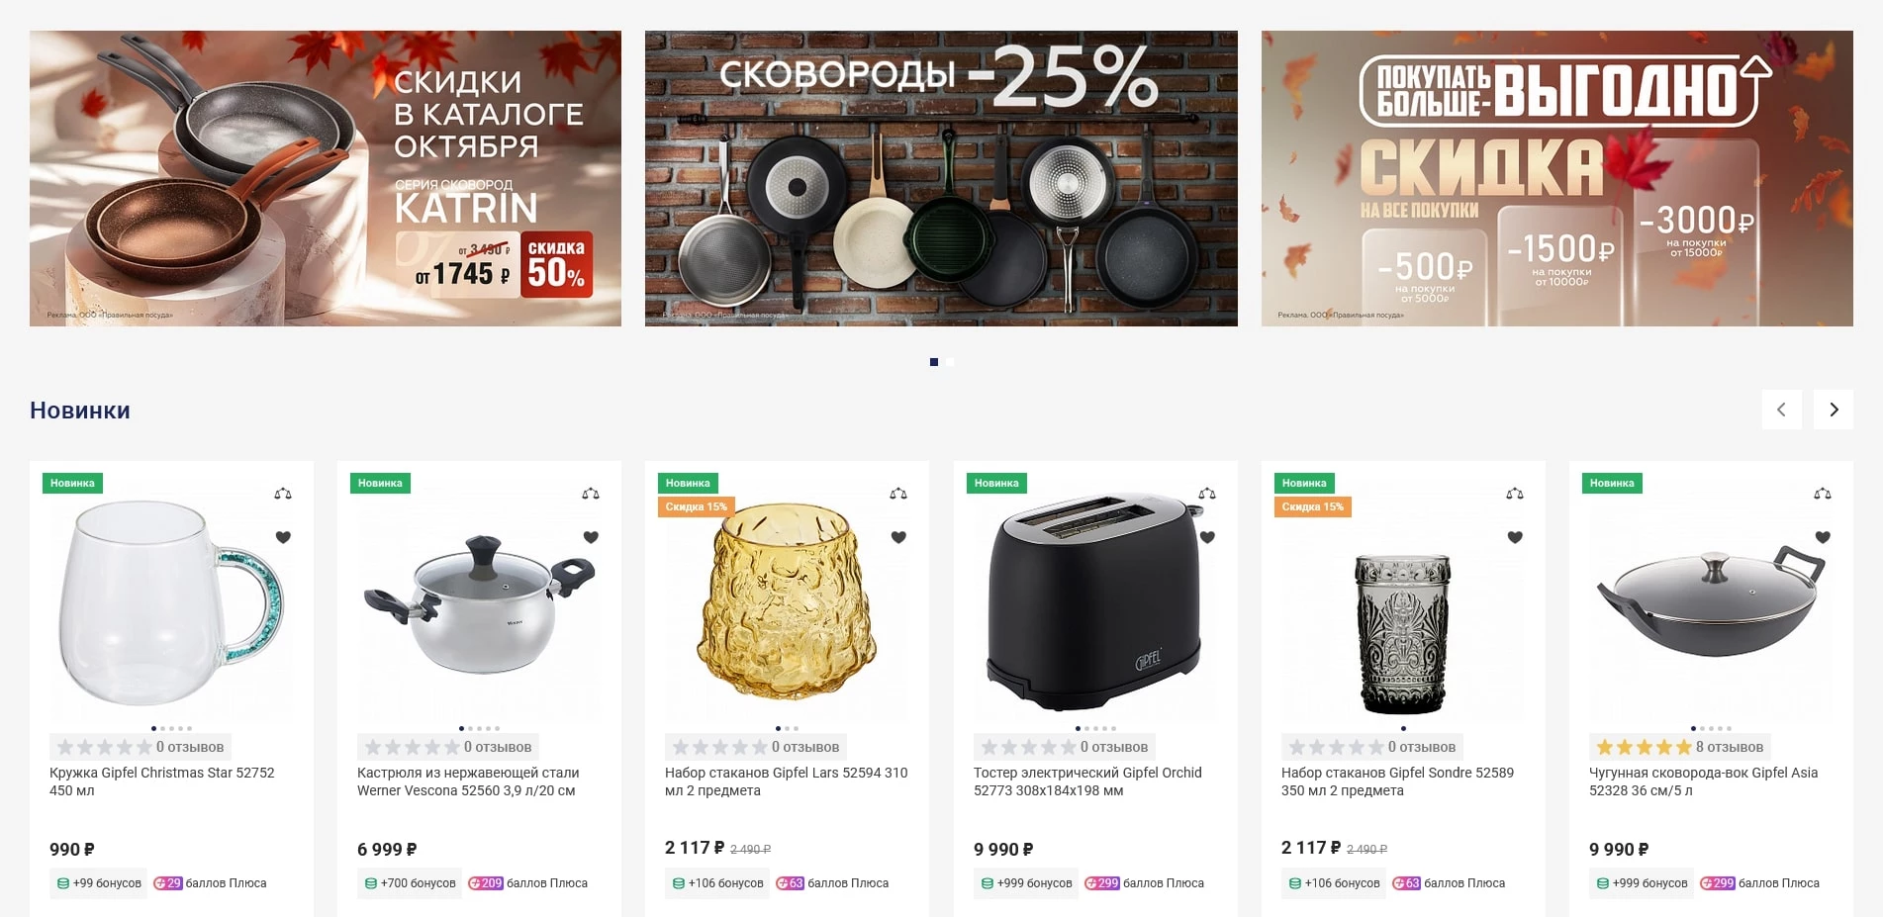Add Gipfel Christmas Star mug to comparison
The image size is (1883, 917).
coord(283,493)
